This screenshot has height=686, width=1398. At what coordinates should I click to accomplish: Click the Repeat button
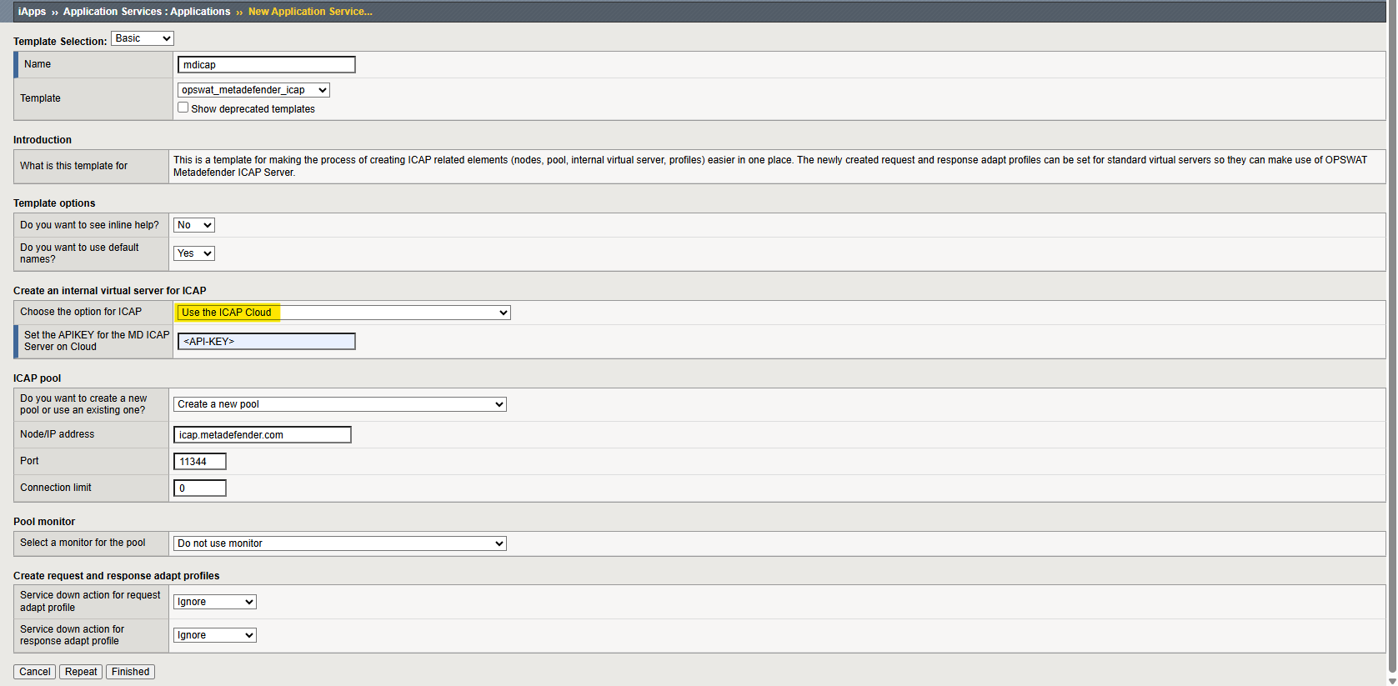pos(81,672)
